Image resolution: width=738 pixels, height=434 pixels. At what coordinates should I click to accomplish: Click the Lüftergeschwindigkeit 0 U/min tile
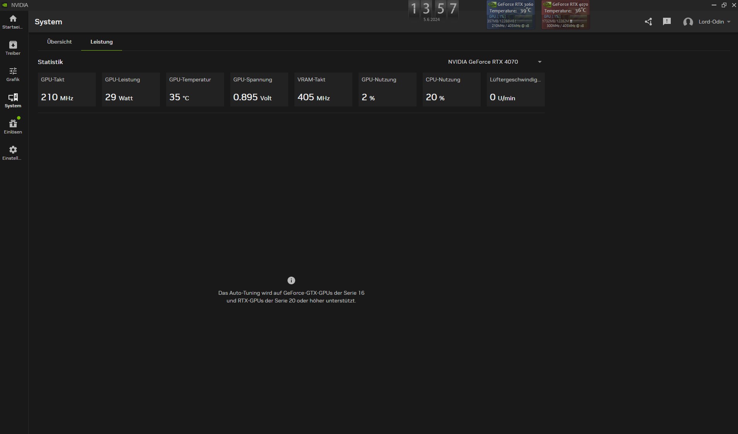[516, 89]
